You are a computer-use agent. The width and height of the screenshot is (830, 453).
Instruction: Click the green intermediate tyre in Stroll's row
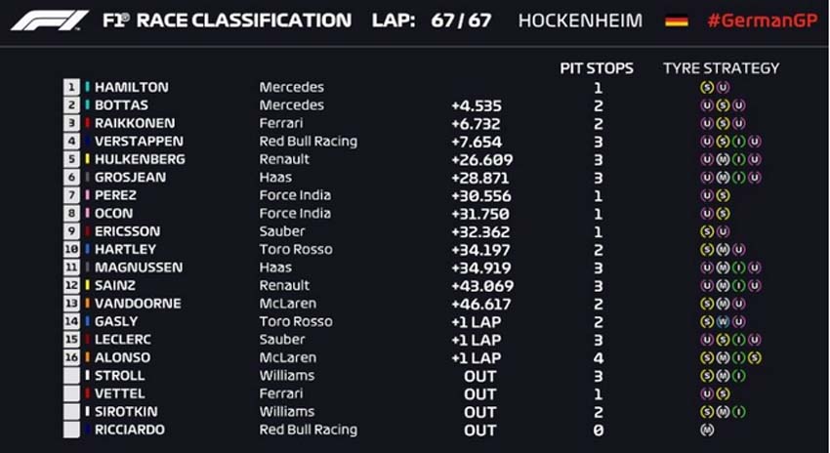tap(738, 376)
